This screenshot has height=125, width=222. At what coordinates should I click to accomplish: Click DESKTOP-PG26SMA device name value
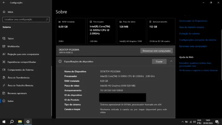tap(110, 71)
